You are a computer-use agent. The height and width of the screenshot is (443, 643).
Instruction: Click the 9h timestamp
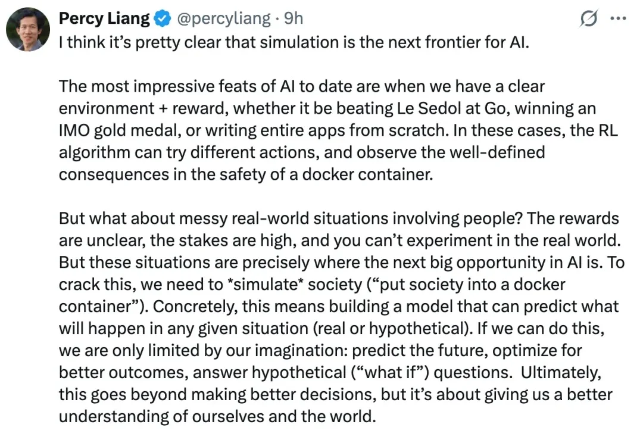tap(293, 19)
